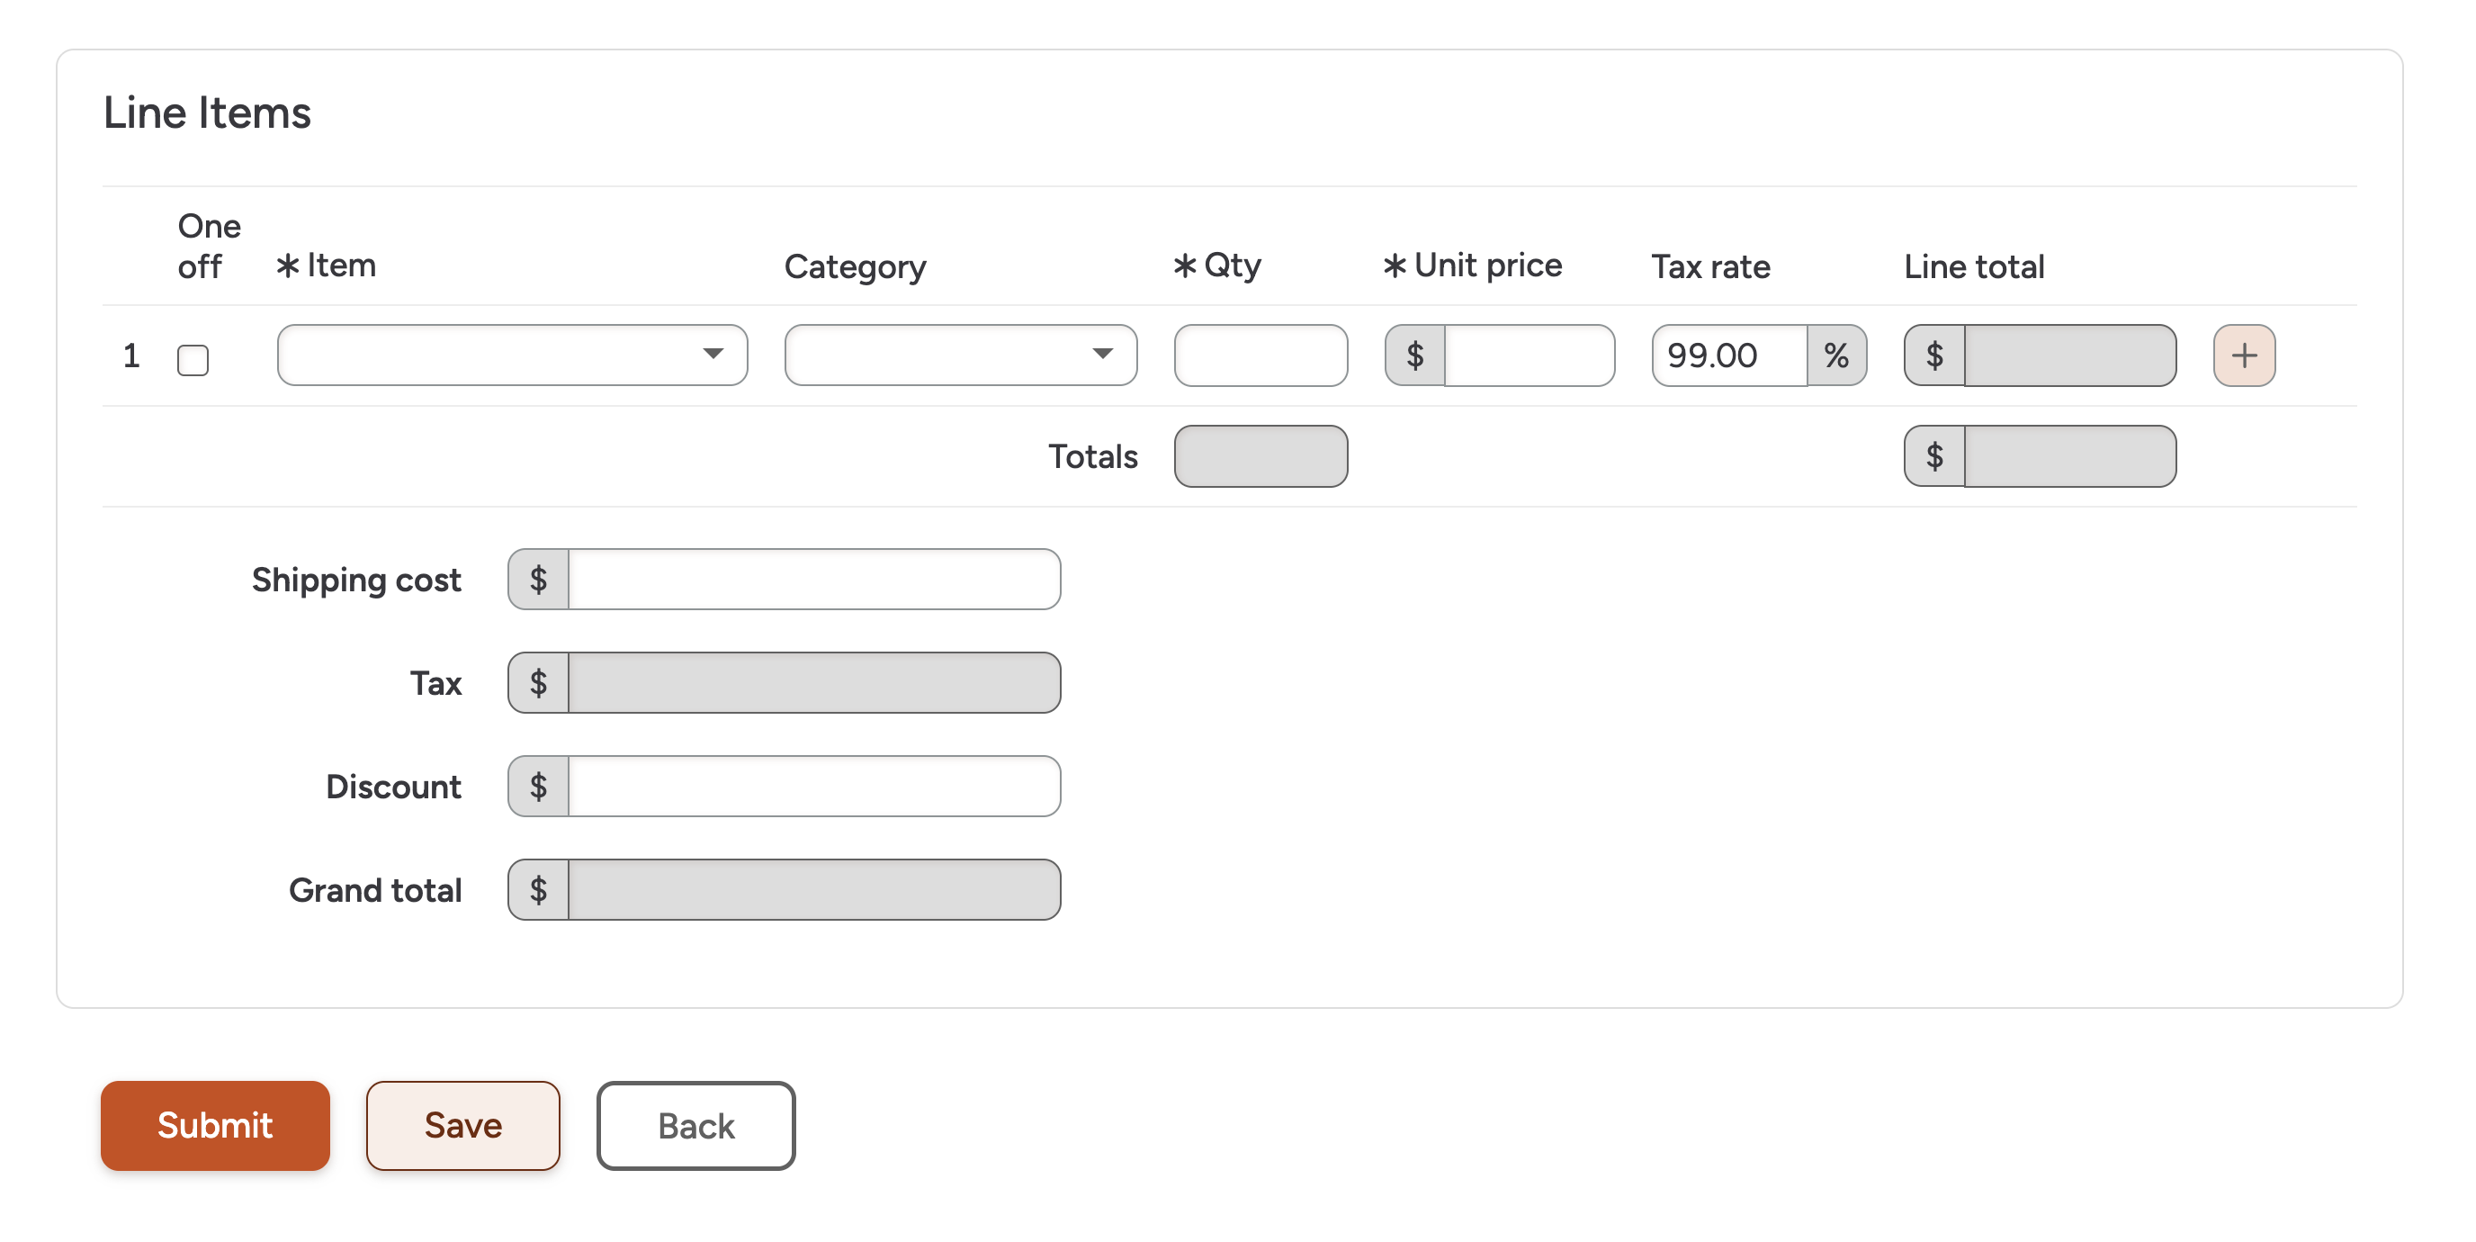This screenshot has height=1242, width=2476.
Task: Expand the Category dropdown
Action: [959, 355]
